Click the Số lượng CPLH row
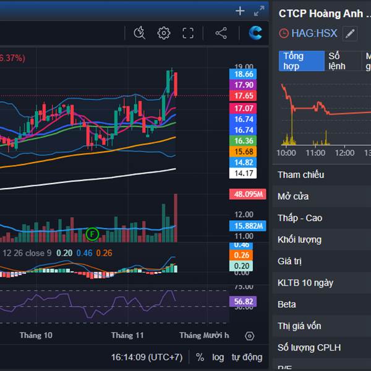This screenshot has width=371, height=371. [x=322, y=348]
